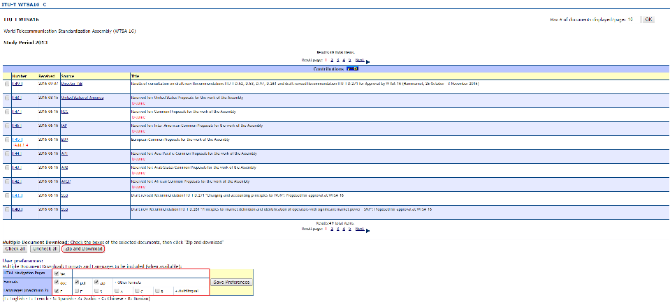Click the Received column header
The image size is (670, 302).
click(47, 76)
